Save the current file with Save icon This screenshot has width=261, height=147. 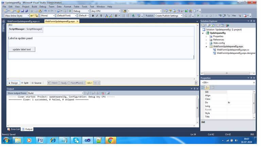pos(22,11)
